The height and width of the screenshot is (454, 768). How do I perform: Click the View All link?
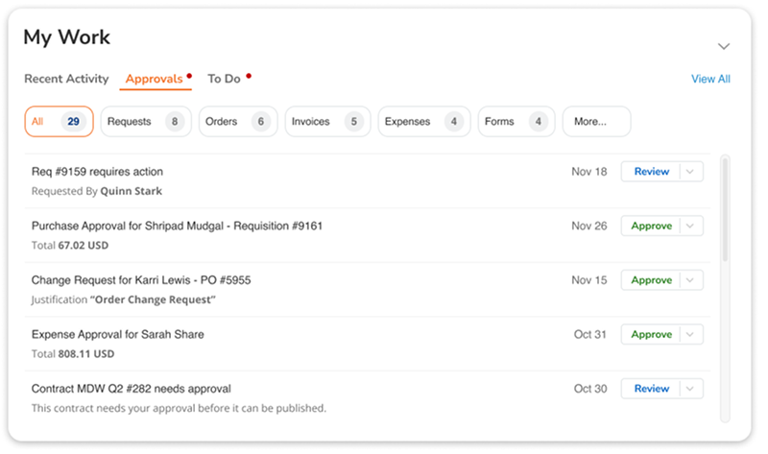(710, 79)
